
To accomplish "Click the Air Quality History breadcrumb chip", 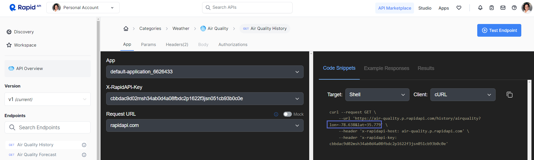I will pyautogui.click(x=265, y=29).
